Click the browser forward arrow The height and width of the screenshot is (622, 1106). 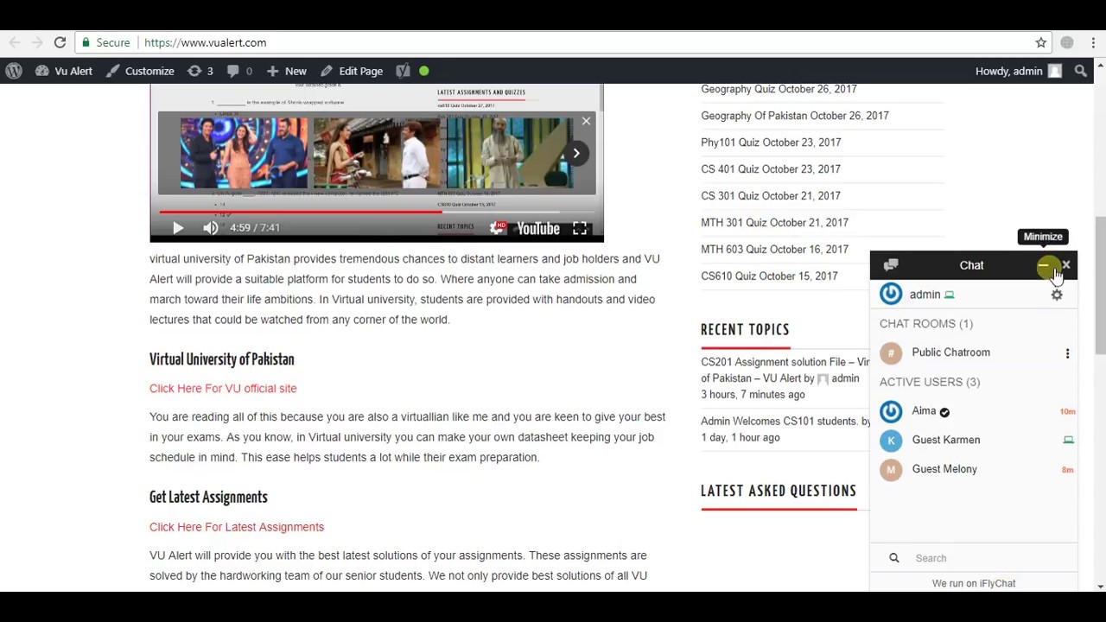(x=37, y=42)
